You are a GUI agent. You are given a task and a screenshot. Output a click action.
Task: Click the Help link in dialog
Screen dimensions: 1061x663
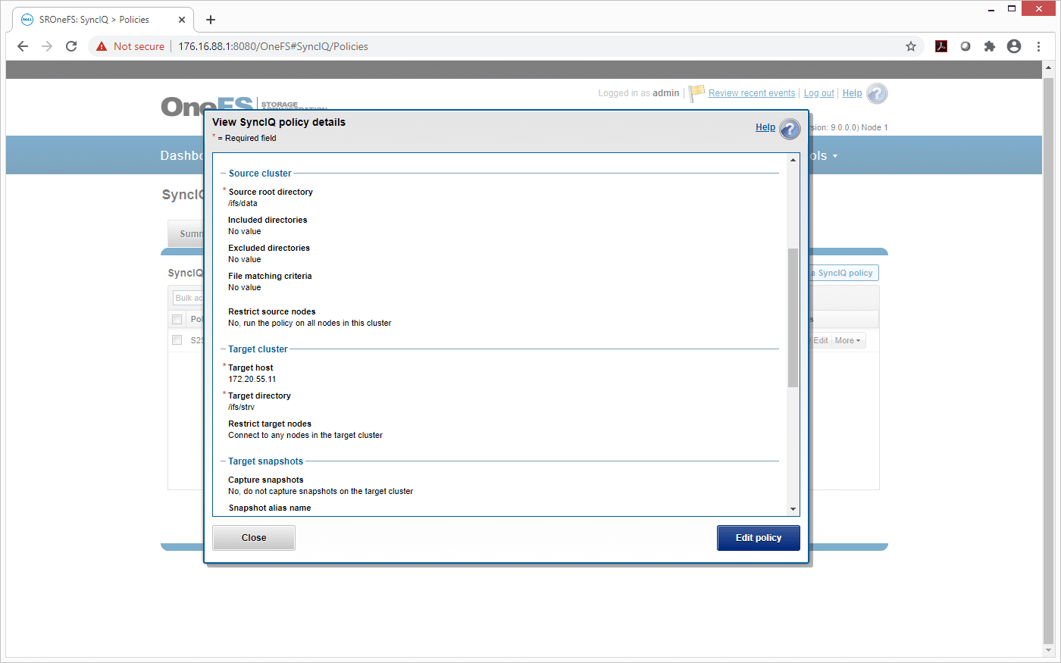pos(765,127)
